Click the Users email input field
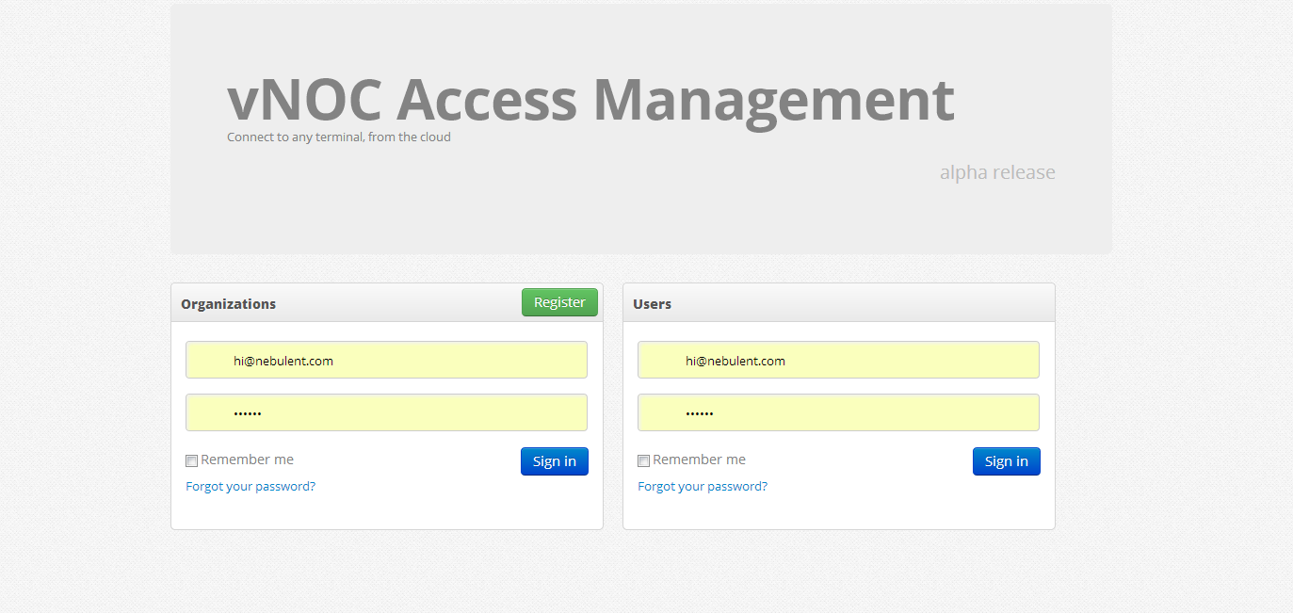 click(838, 360)
